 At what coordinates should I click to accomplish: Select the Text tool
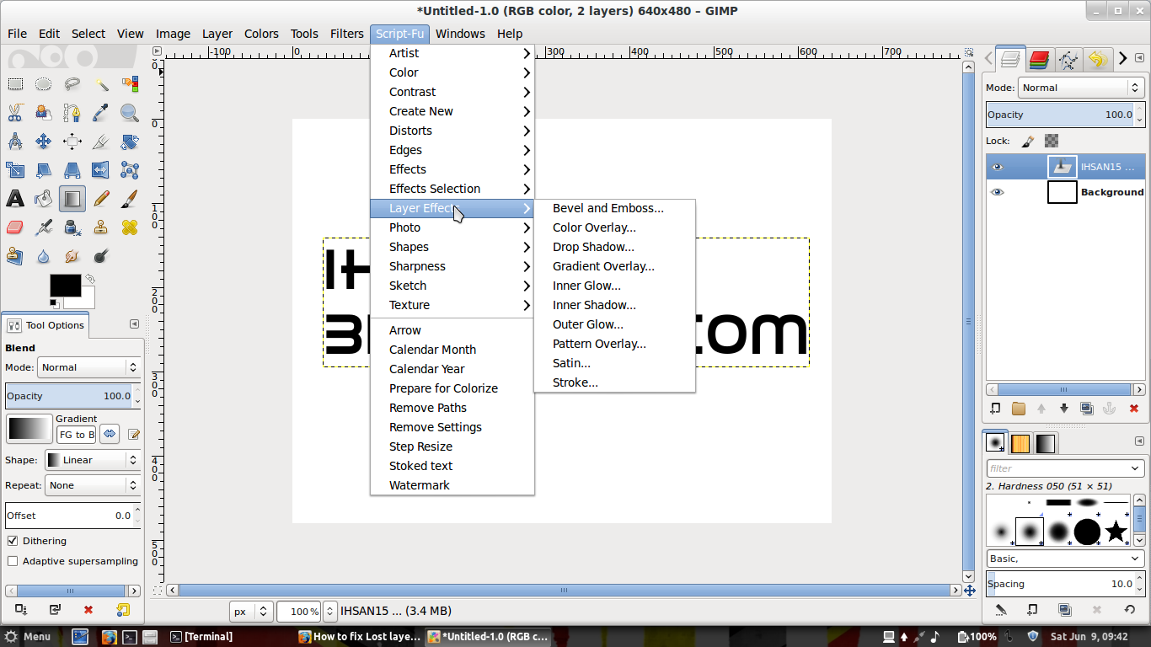click(15, 199)
